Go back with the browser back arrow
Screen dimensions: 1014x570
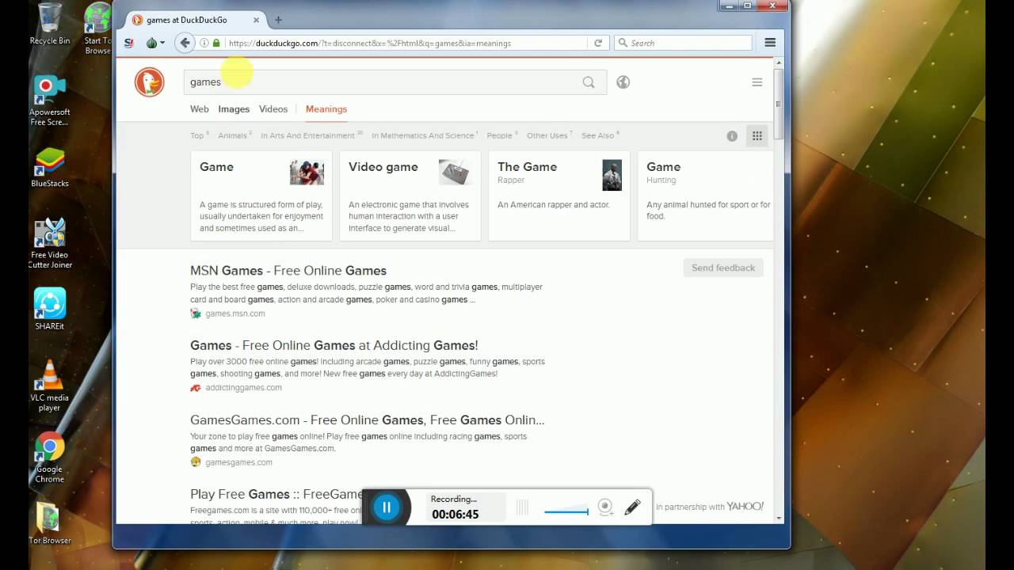pyautogui.click(x=185, y=43)
